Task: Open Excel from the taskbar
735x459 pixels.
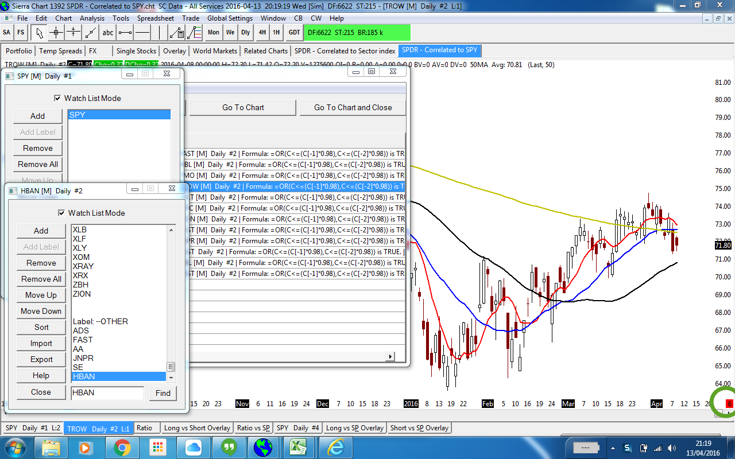Action: click(x=298, y=447)
